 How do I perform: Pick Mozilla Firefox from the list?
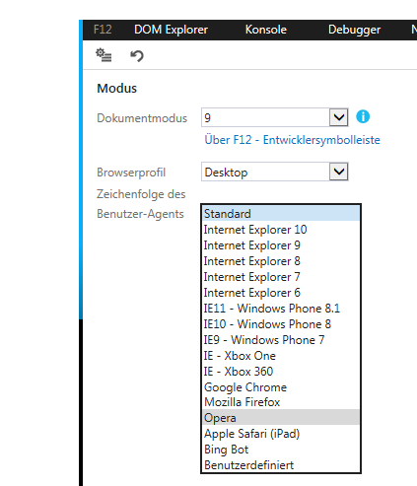tap(281, 402)
